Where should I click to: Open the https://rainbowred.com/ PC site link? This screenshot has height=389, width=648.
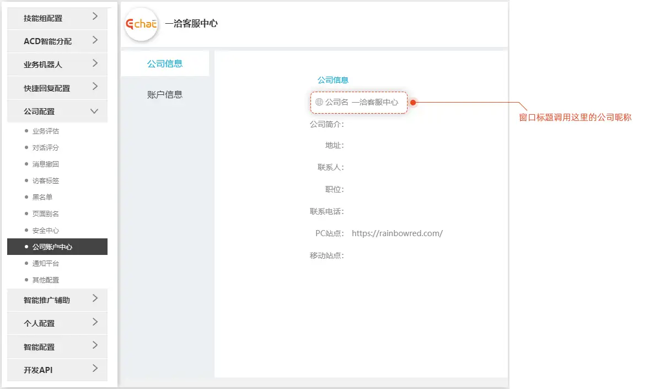[x=397, y=233]
